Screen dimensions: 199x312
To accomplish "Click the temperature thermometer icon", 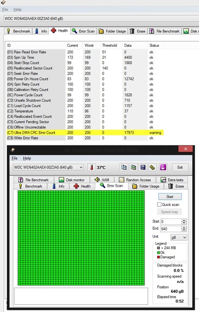I will coord(92,167).
